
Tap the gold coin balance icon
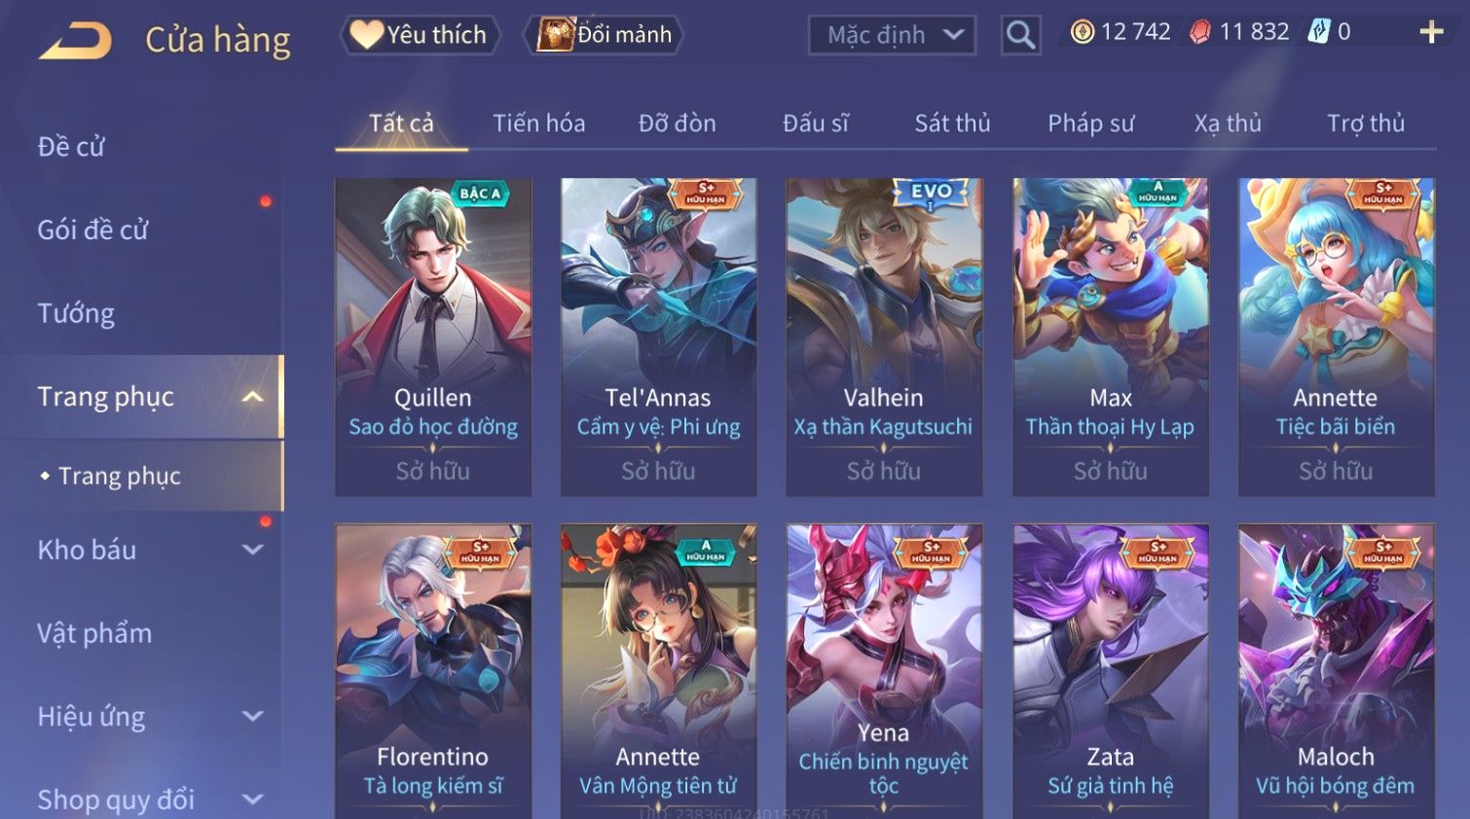point(1082,32)
